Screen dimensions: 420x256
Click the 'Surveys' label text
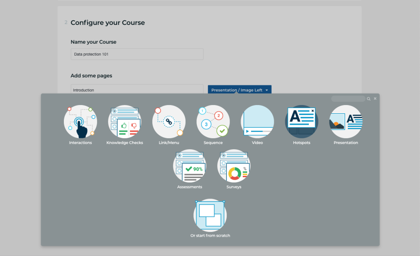click(x=234, y=187)
